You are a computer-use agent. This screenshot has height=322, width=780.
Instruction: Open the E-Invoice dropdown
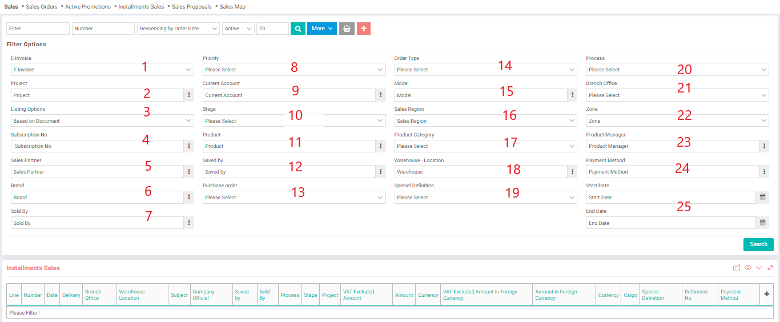click(102, 70)
